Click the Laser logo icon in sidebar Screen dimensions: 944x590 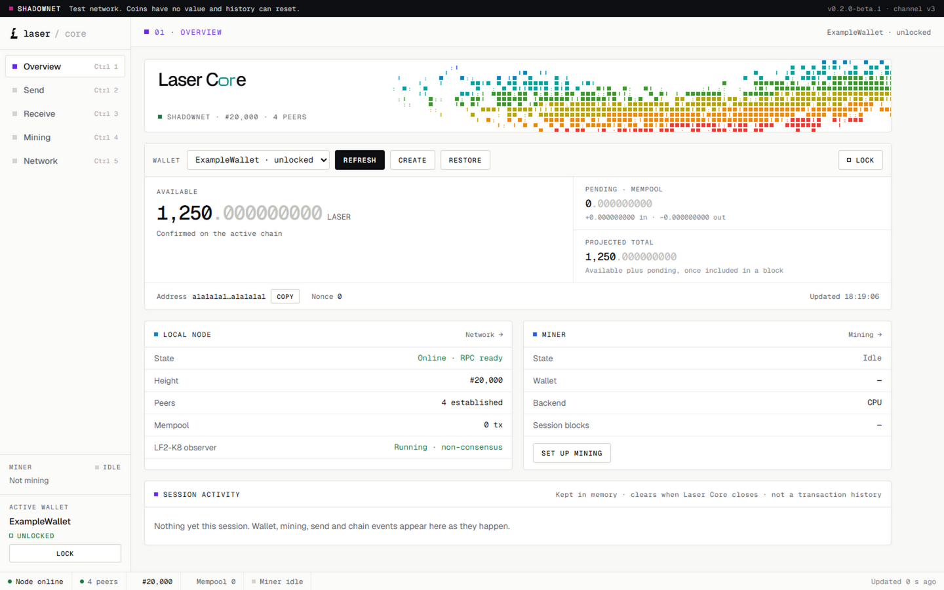[x=14, y=33]
